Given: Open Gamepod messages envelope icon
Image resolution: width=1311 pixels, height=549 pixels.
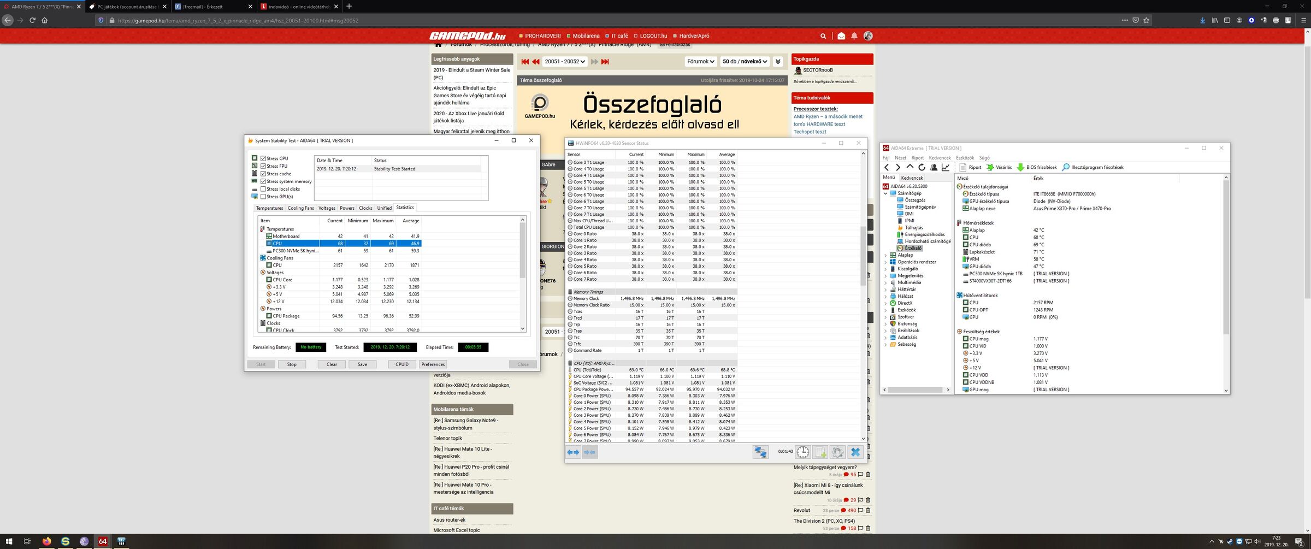Looking at the screenshot, I should tap(841, 36).
